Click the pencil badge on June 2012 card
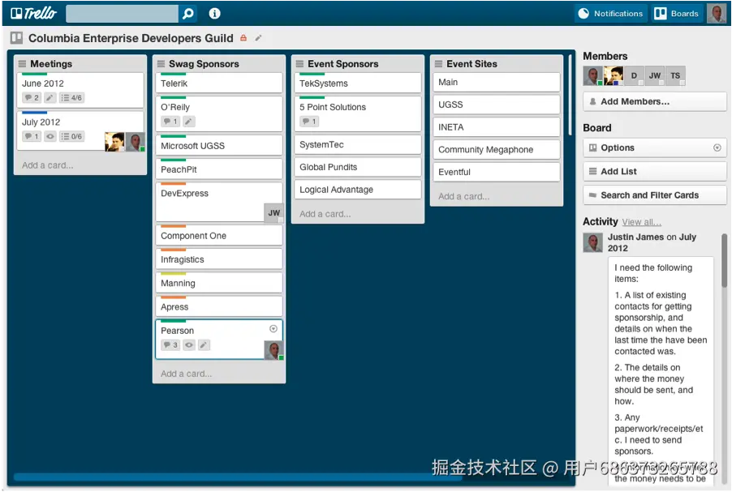The width and height of the screenshot is (732, 492). click(x=50, y=97)
